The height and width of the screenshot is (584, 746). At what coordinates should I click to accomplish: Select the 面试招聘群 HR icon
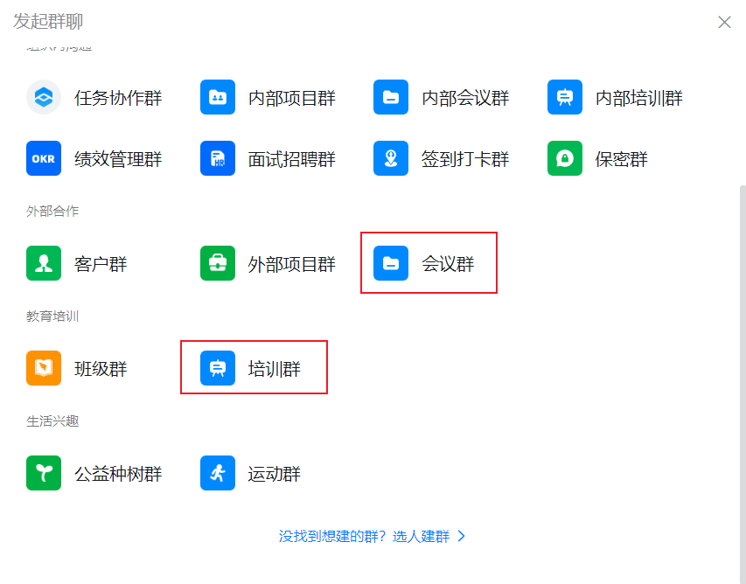[217, 158]
